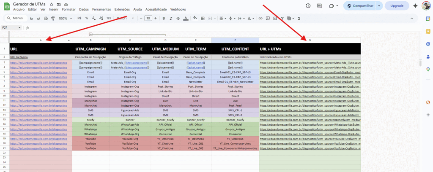433x172 pixels.
Task: Click the functions sigma icon
Action: [x=299, y=19]
